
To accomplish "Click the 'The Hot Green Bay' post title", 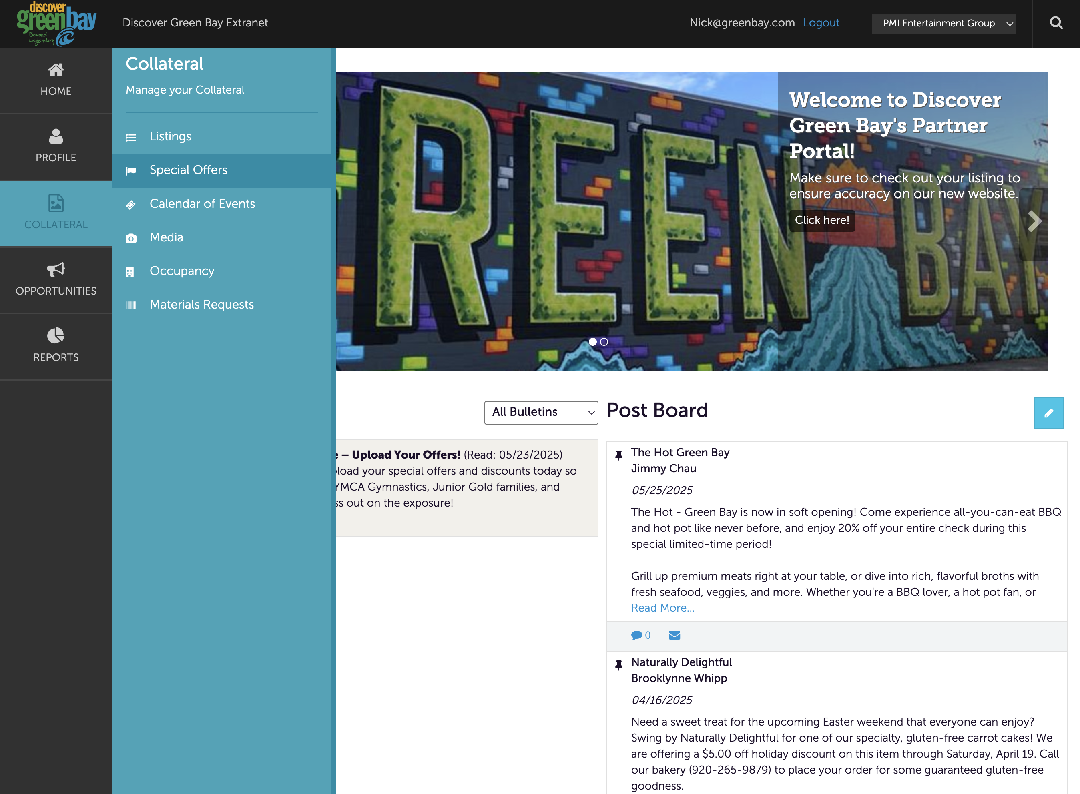I will 680,453.
